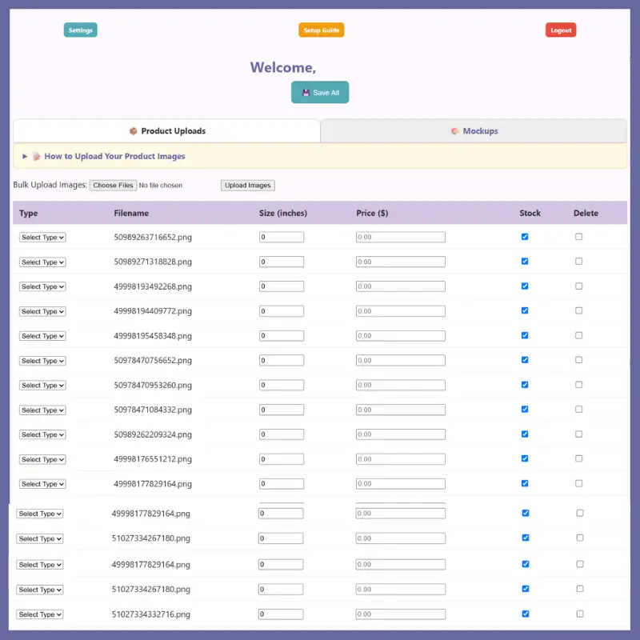This screenshot has height=640, width=640.
Task: Click the Price ($) column header
Action: (x=372, y=213)
